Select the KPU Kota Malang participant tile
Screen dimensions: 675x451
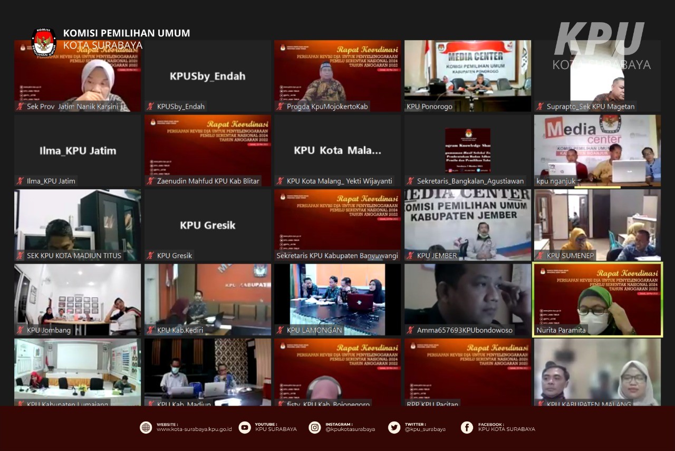pyautogui.click(x=337, y=150)
